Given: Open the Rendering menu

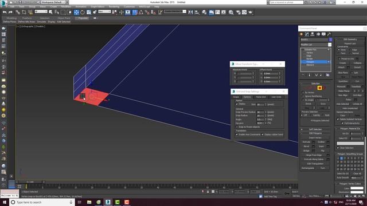Looking at the screenshot, I should click(x=114, y=7).
